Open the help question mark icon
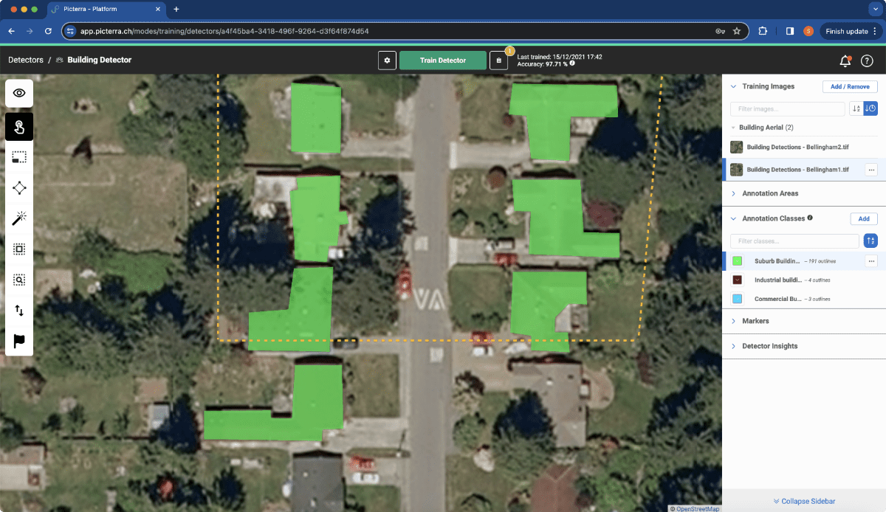The width and height of the screenshot is (886, 512). pos(868,60)
